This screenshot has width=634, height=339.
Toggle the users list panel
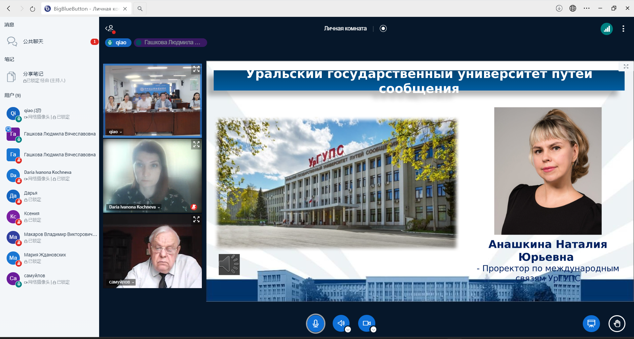(x=110, y=29)
